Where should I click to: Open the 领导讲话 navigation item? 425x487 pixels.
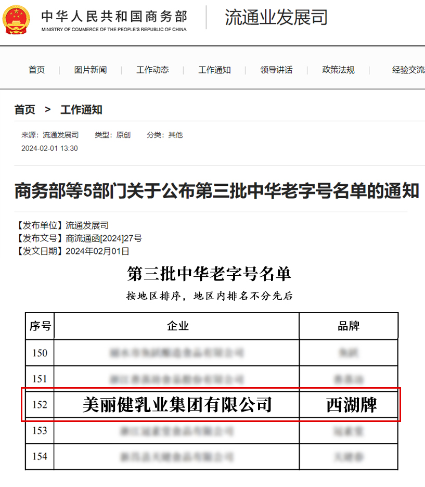pos(276,70)
